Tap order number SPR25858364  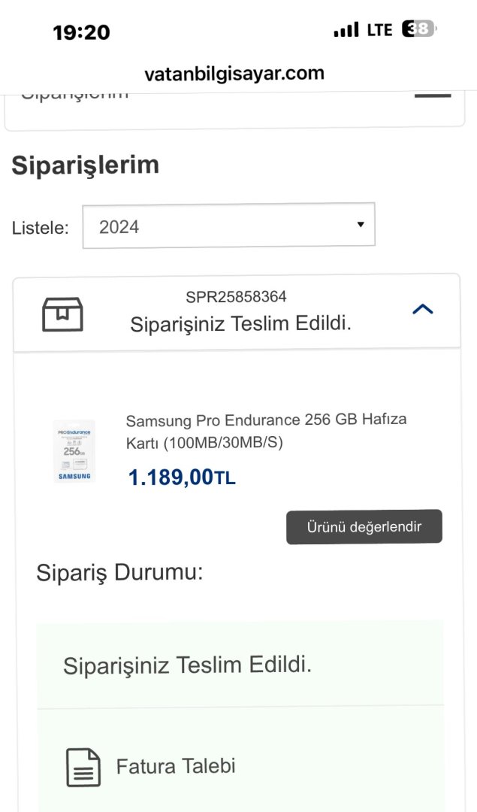point(236,297)
